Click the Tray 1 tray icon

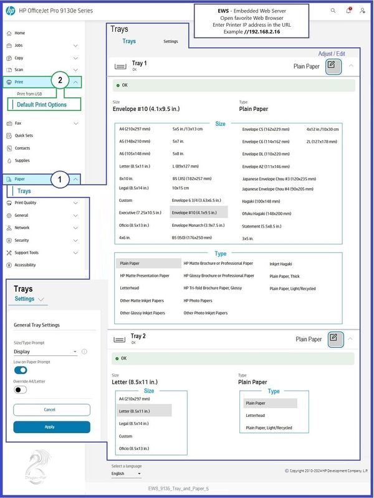coord(120,66)
